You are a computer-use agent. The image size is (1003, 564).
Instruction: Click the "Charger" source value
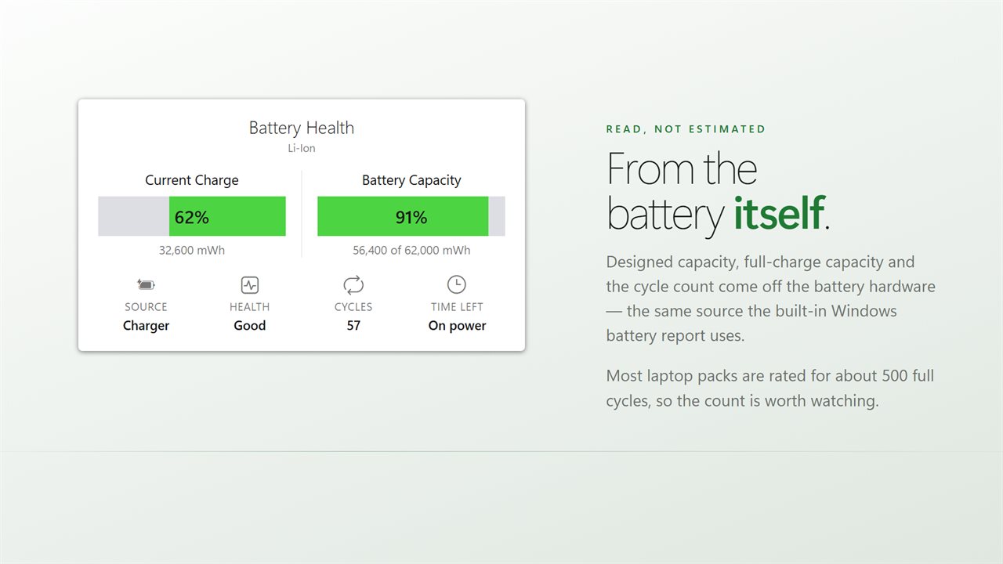146,326
